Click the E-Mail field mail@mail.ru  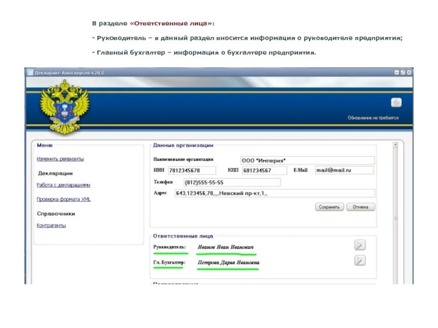[344, 170]
